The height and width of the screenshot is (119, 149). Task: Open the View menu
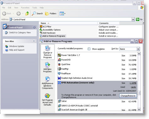point(16,8)
